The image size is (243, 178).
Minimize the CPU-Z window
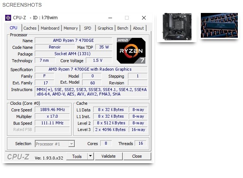click(x=110, y=18)
